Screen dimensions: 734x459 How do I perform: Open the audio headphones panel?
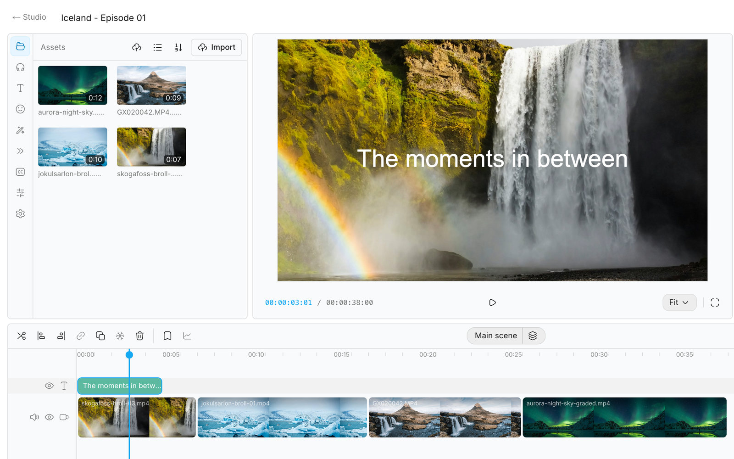[x=20, y=67]
